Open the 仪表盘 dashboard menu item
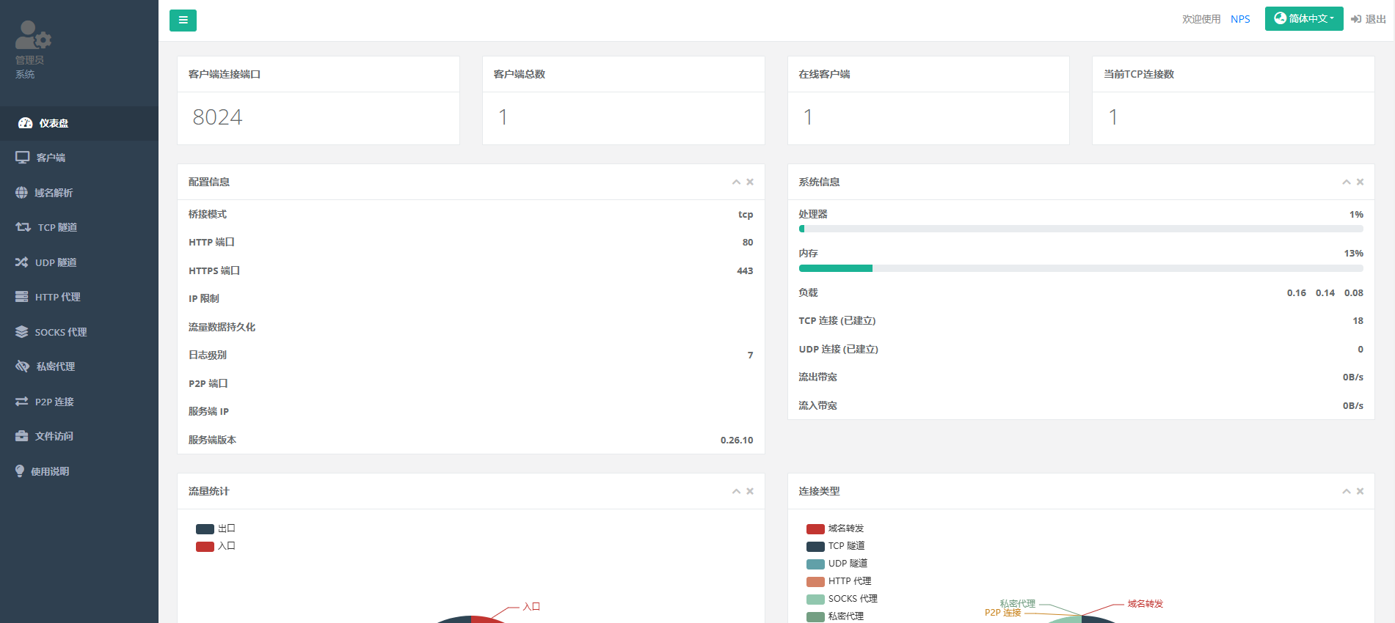 [x=79, y=123]
